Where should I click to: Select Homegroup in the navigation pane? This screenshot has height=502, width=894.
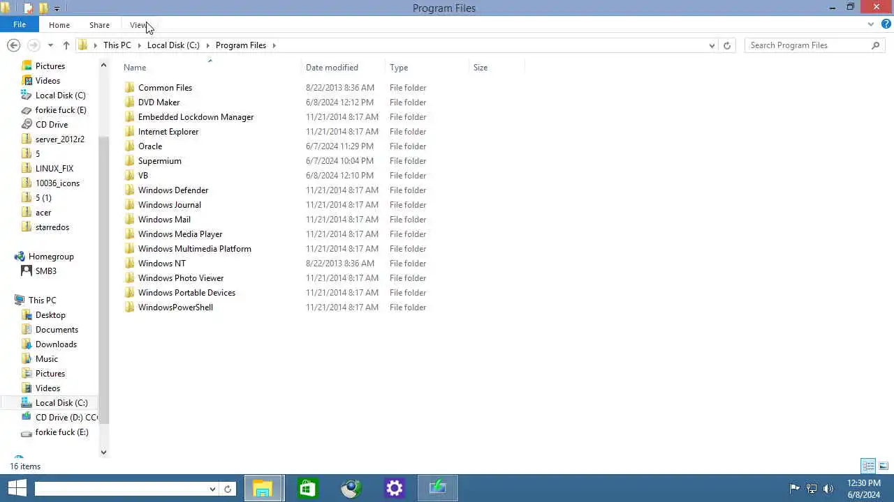tap(51, 257)
